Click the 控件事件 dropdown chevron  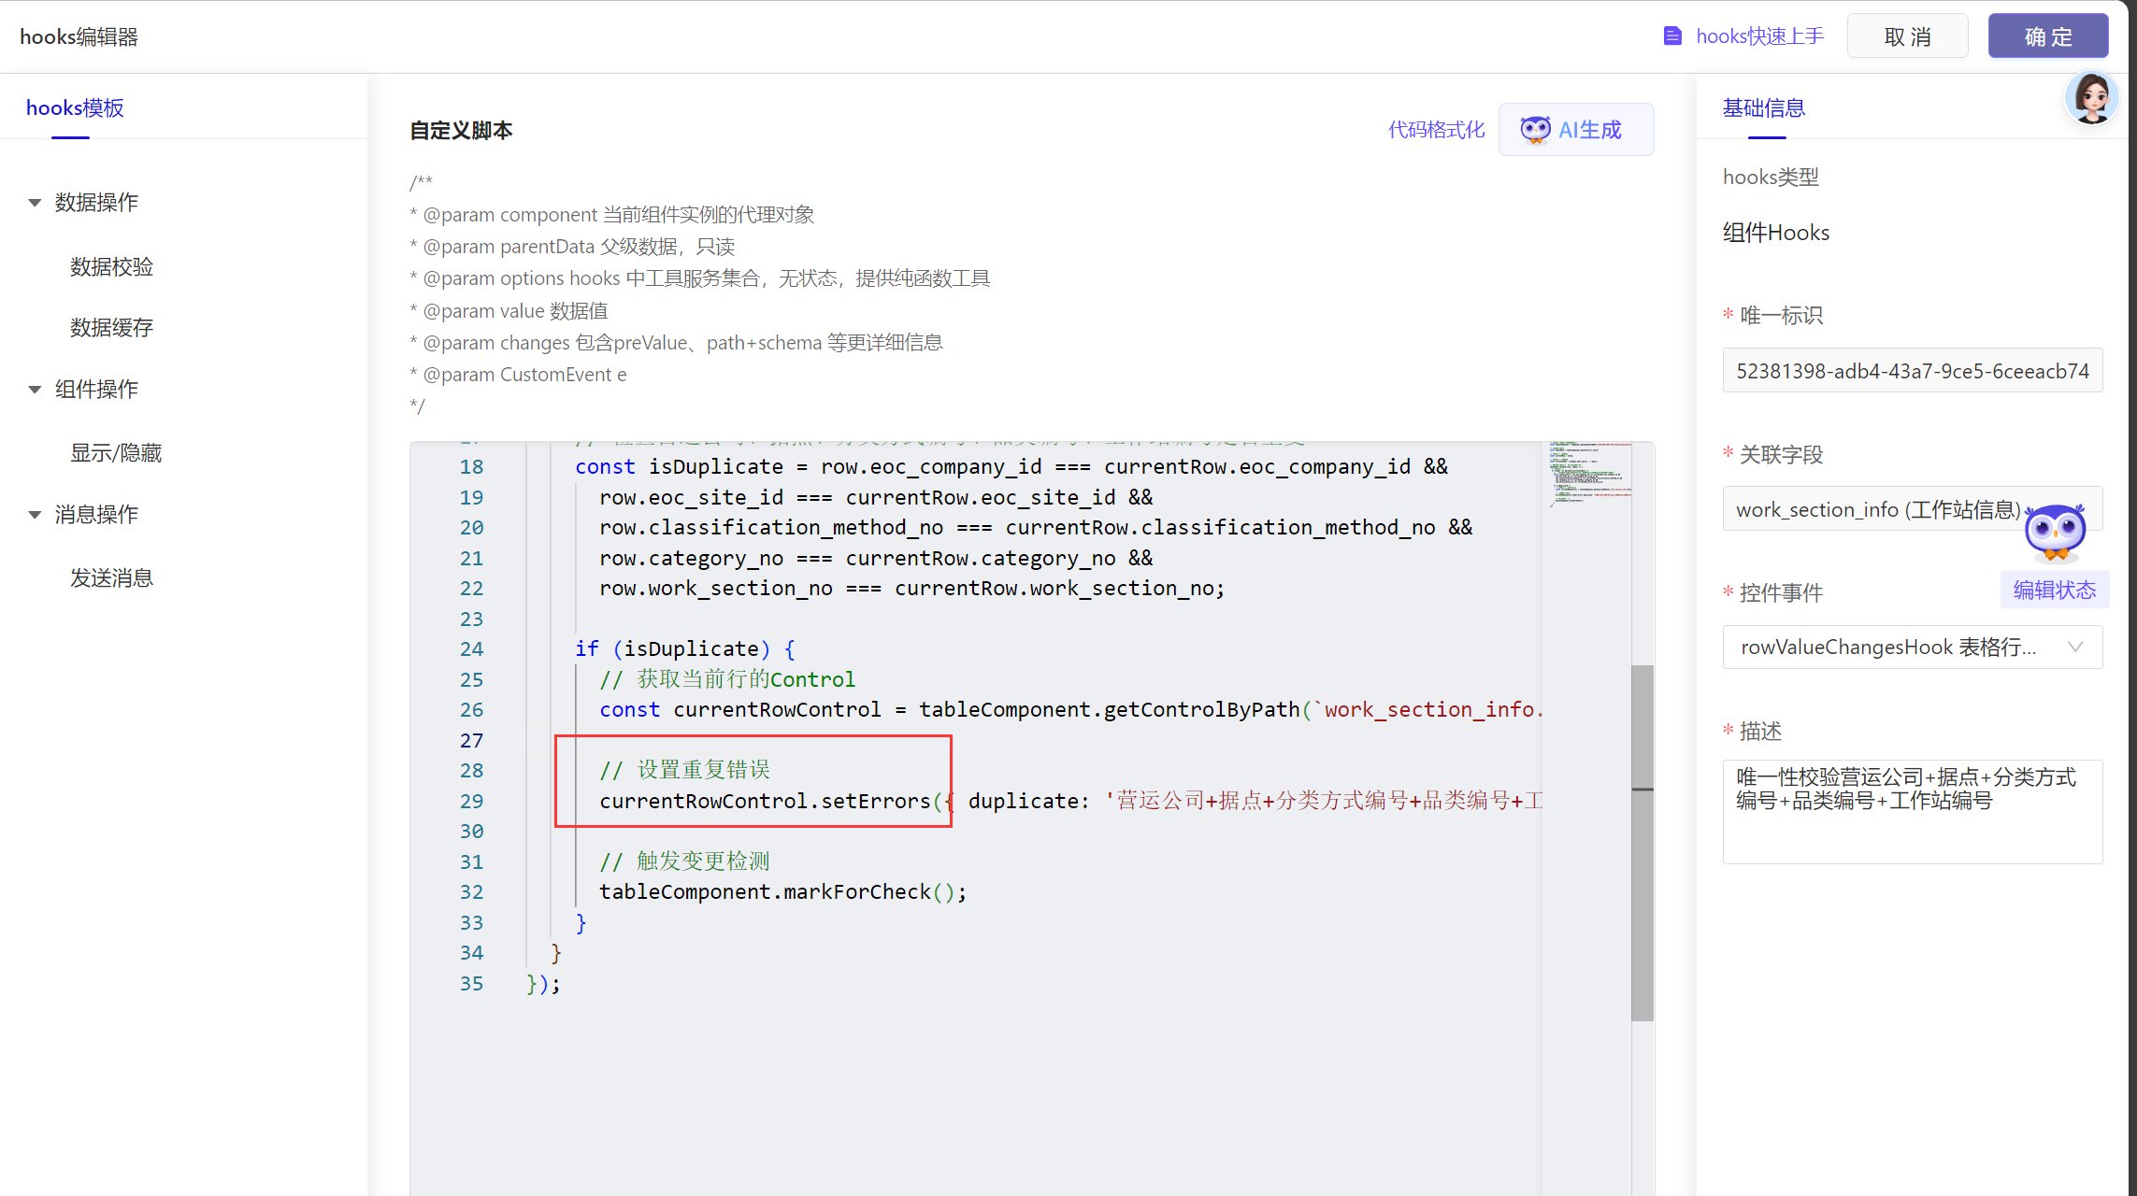[x=2075, y=647]
